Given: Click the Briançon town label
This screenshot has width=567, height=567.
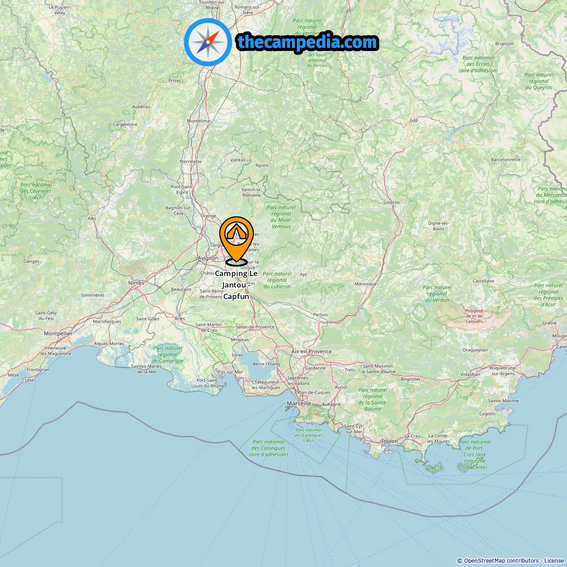Looking at the screenshot, I should tap(505, 44).
